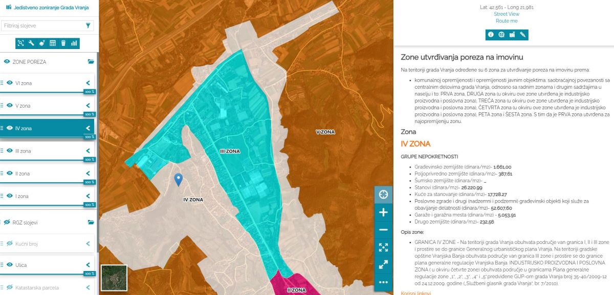Click the trash icon in layer toolbar
Image resolution: width=614 pixels, height=295 pixels.
coord(63,43)
